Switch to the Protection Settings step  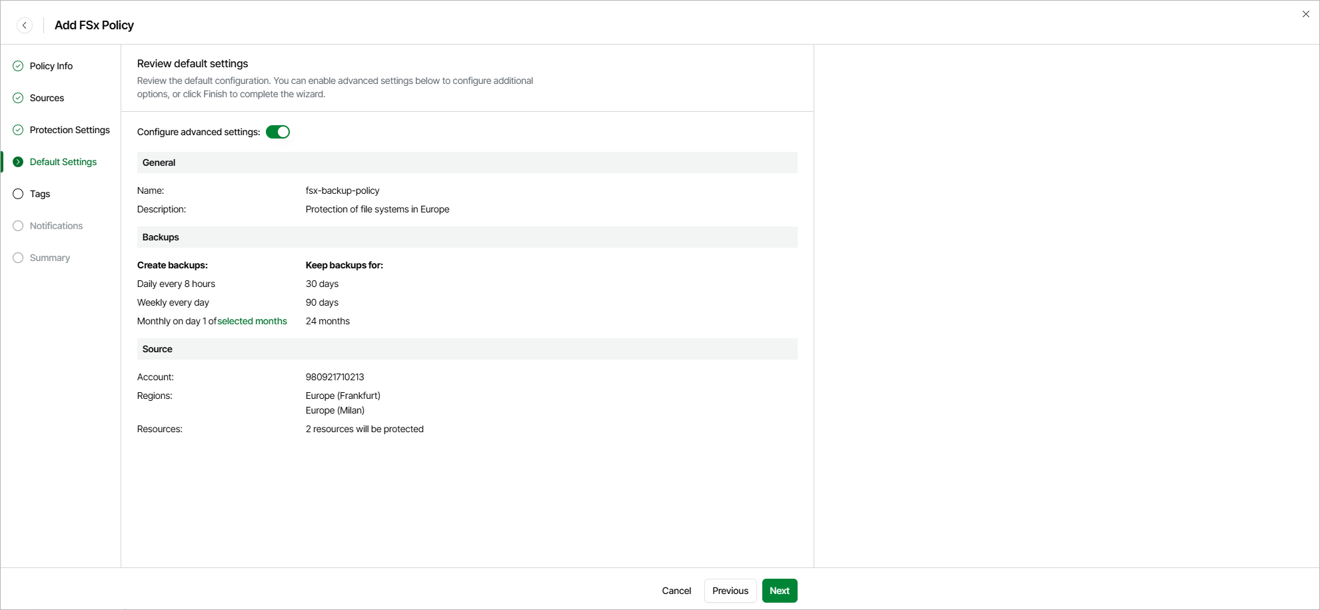pyautogui.click(x=69, y=130)
